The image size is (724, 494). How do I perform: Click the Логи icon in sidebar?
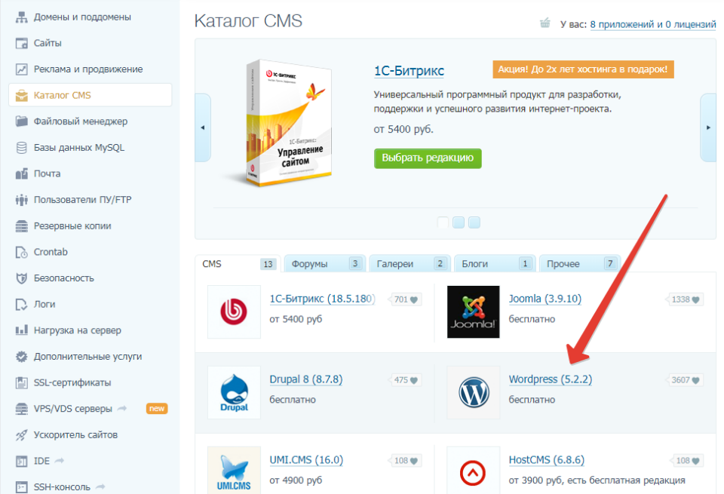21,304
